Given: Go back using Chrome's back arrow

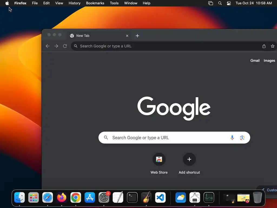Looking at the screenshot, I should tap(48, 46).
